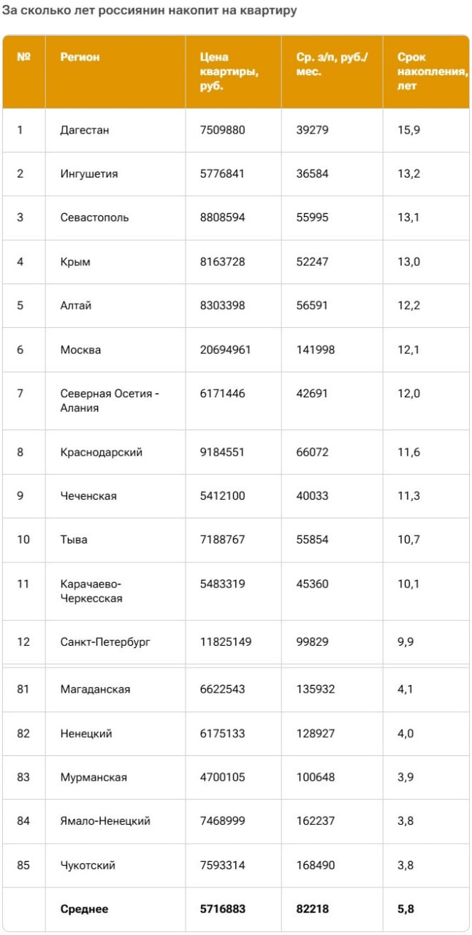Click the Chukotka salary value 168490
Screen dimensions: 472x935
click(x=316, y=866)
